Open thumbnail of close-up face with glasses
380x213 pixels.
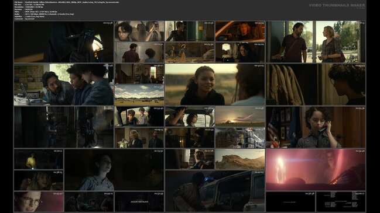click(x=39, y=202)
